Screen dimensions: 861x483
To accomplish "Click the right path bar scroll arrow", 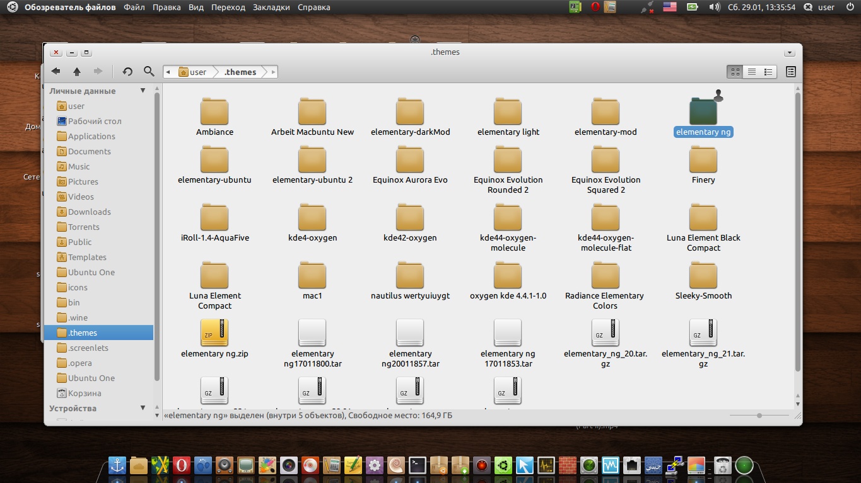I will (x=273, y=72).
